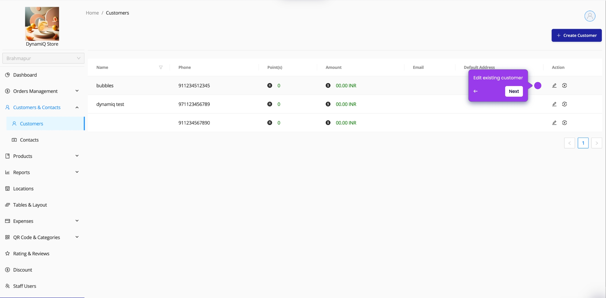The height and width of the screenshot is (298, 606).
Task: Go to next pagination page arrow
Action: point(597,143)
